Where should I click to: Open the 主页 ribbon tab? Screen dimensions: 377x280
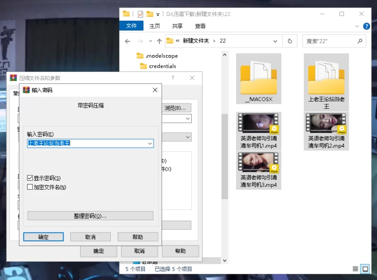pos(155,26)
